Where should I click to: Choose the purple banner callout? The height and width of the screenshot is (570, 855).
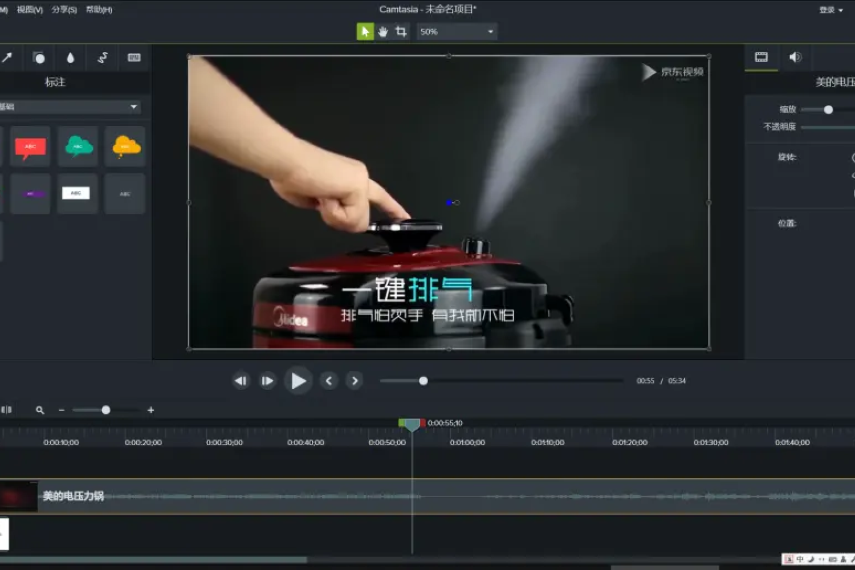[x=30, y=194]
